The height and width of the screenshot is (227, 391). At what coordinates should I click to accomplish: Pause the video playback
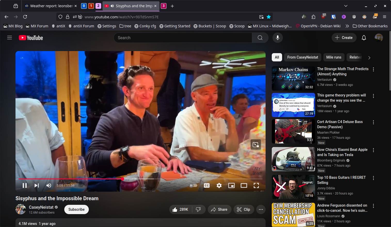click(x=25, y=185)
